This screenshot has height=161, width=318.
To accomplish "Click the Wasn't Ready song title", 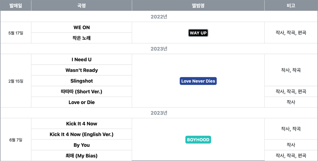I will click(82, 70).
